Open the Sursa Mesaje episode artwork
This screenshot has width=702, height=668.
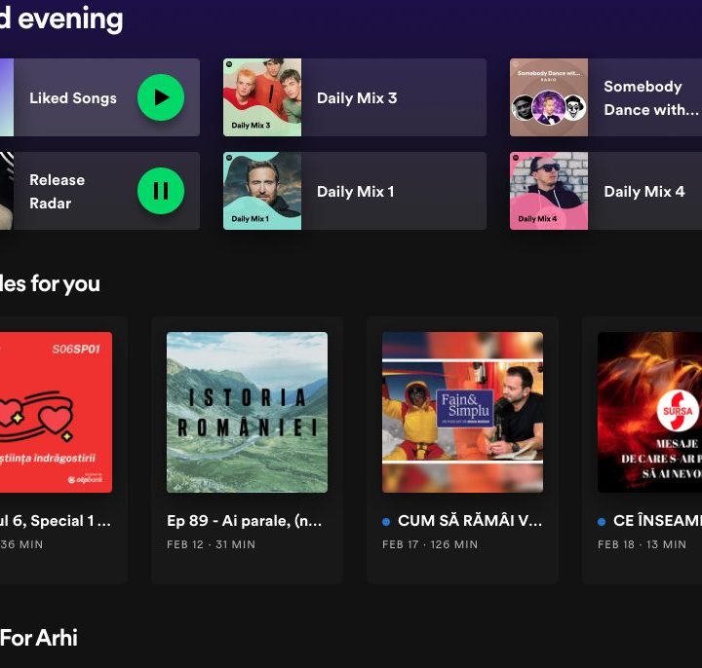tap(649, 412)
